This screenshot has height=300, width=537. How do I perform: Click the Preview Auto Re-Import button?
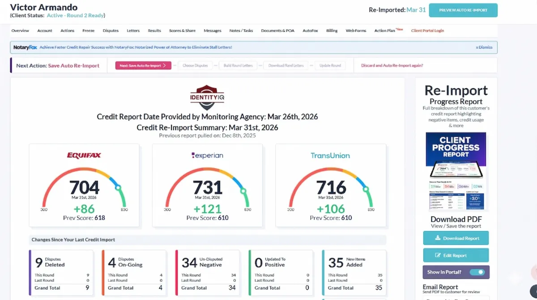click(x=463, y=10)
